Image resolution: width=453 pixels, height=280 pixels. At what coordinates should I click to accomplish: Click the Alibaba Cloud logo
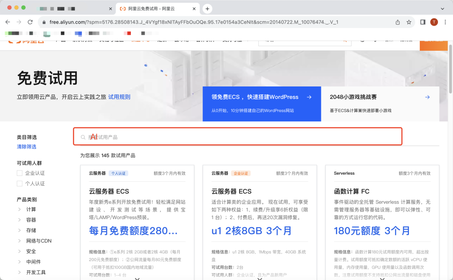coord(26,42)
